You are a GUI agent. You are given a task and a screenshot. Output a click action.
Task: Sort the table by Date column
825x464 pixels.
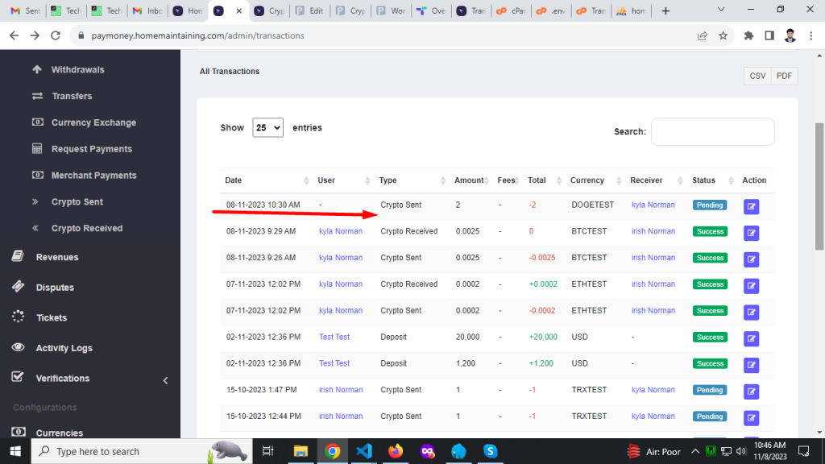coord(233,180)
